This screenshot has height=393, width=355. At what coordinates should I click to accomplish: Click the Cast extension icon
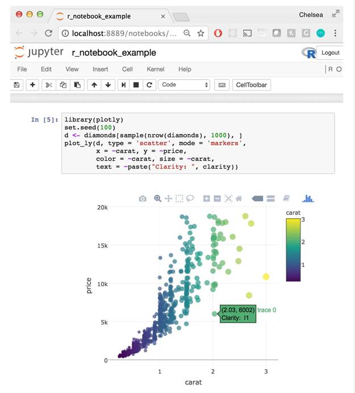[247, 33]
